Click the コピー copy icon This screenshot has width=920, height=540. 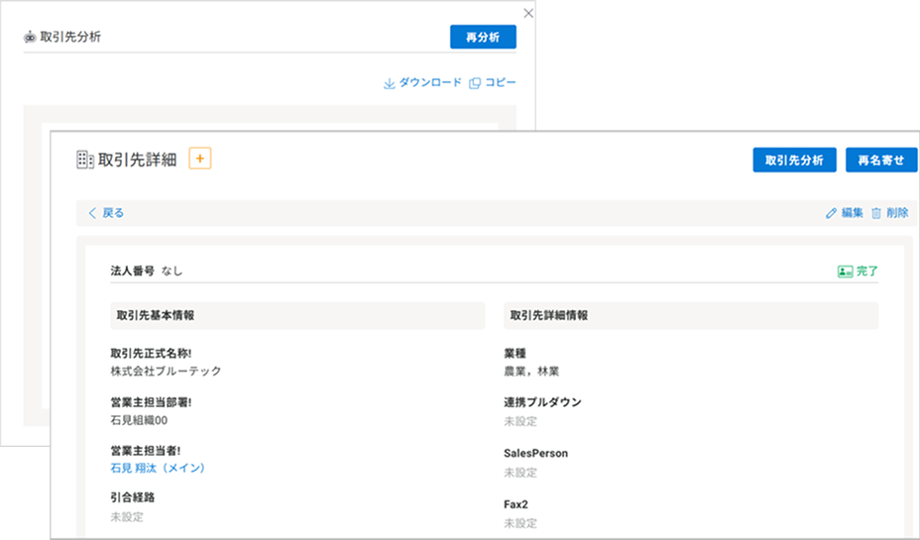coord(475,83)
